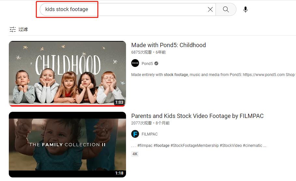
Task: Click the 过滤 filter label
Action: click(23, 29)
